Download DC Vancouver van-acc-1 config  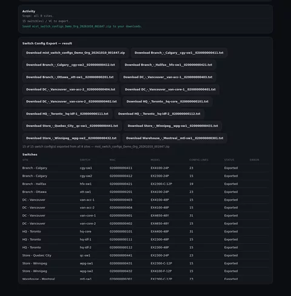coord(168,77)
